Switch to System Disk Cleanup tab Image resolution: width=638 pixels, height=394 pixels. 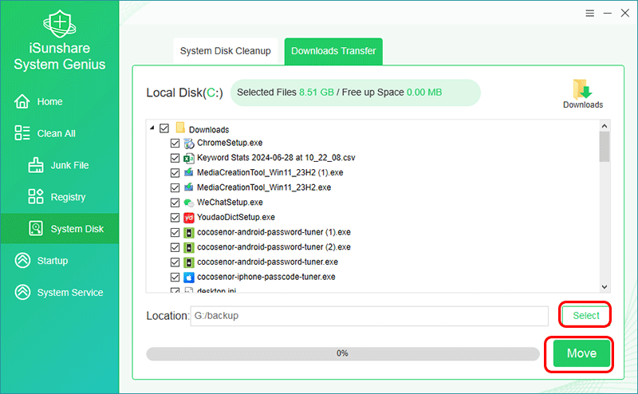point(226,51)
